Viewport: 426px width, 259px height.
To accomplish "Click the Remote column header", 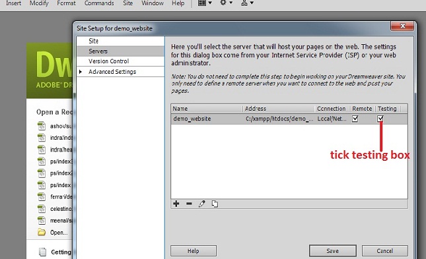I will (x=362, y=109).
